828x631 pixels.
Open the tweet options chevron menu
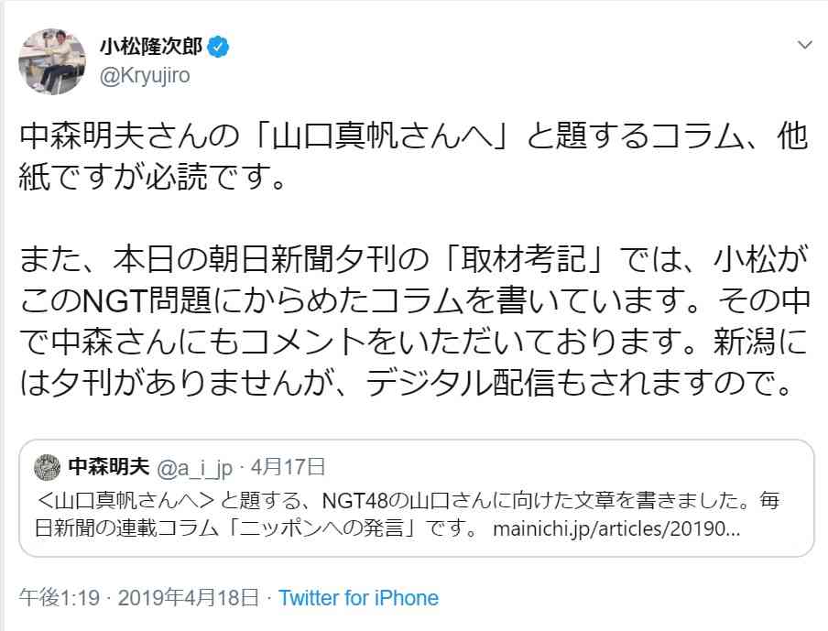coord(804,45)
